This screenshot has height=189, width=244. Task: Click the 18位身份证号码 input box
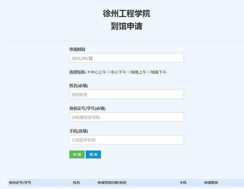pos(126,117)
